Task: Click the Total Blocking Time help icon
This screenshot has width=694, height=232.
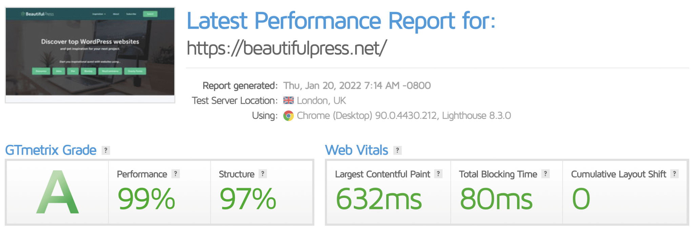Action: (545, 174)
